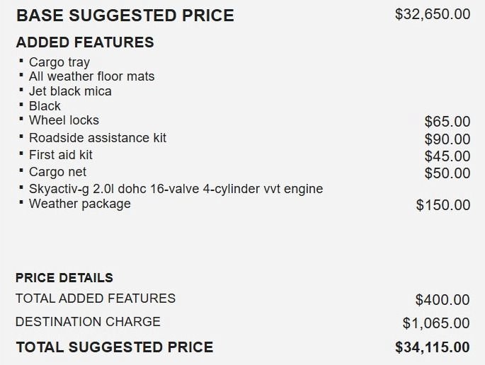The image size is (485, 365).
Task: Click the All weather floor mats item
Action: (x=91, y=76)
